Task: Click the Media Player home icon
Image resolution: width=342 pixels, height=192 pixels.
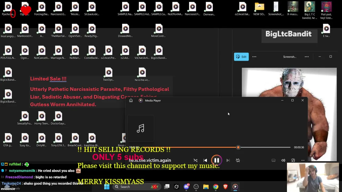Action: pyautogui.click(x=131, y=101)
